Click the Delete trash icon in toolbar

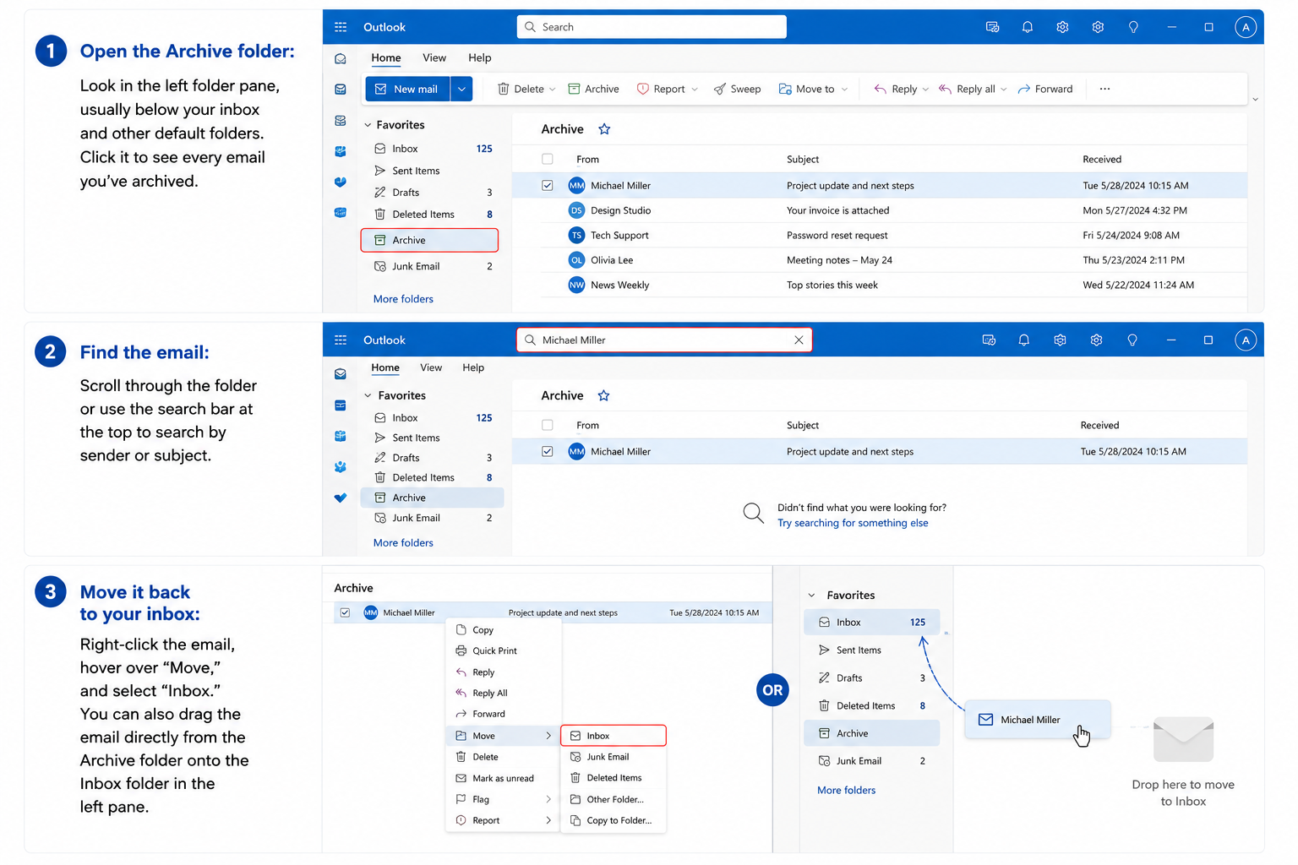503,89
